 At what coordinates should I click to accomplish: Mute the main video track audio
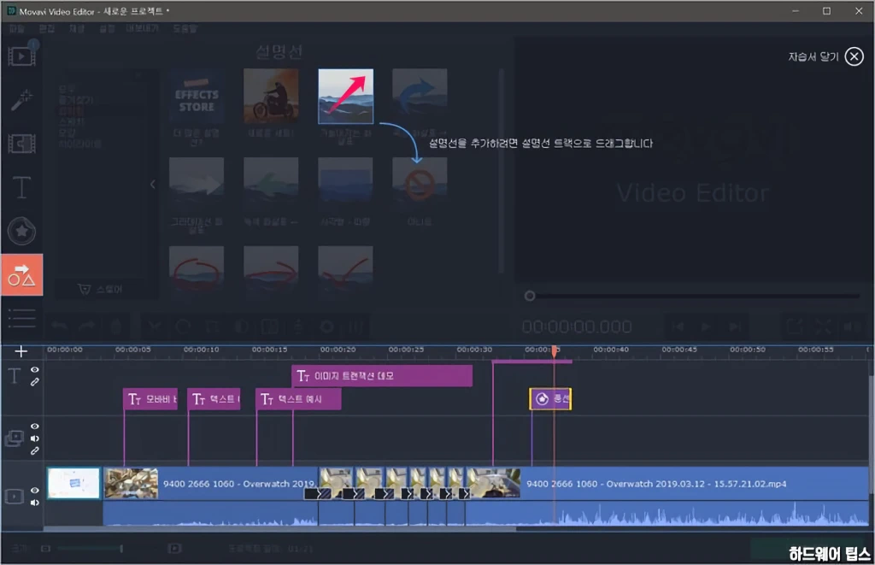[x=35, y=503]
